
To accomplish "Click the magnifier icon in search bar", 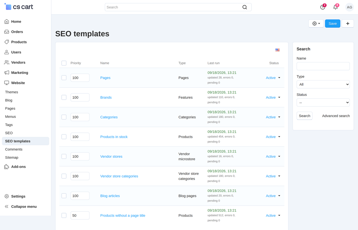I will tap(245, 7).
